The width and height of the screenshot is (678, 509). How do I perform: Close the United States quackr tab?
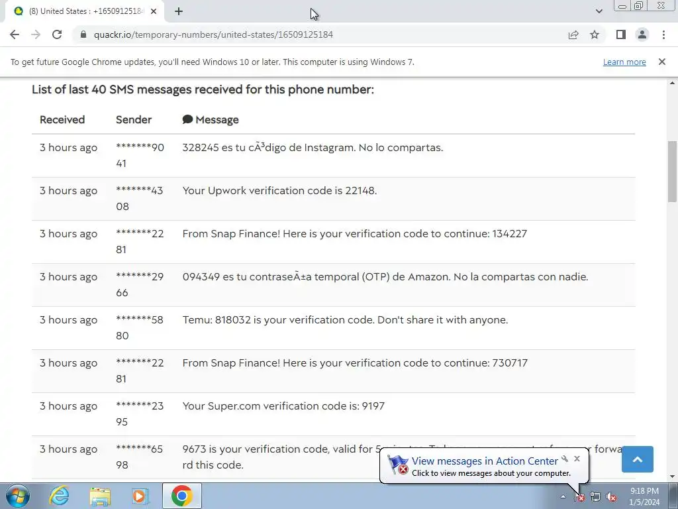(154, 12)
